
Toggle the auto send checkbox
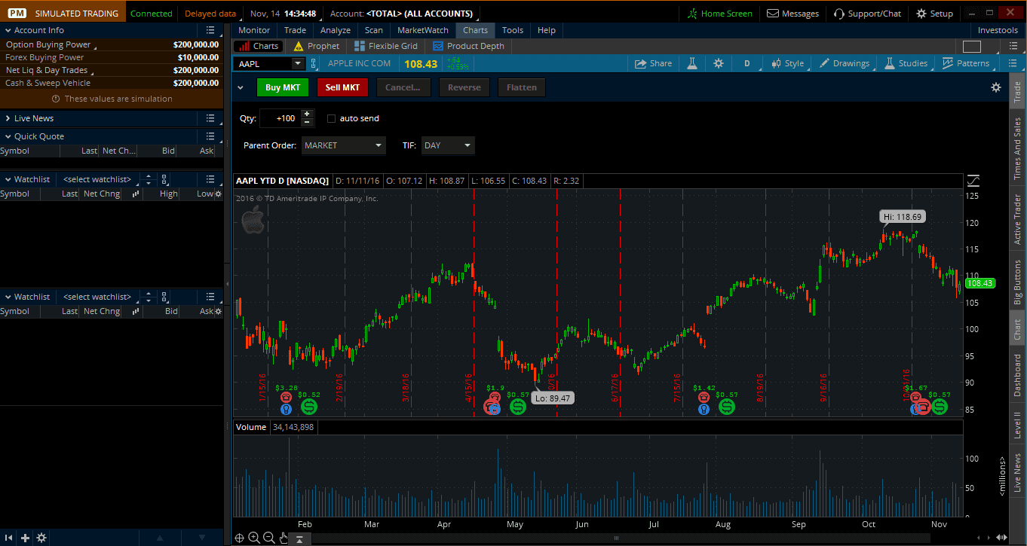[331, 117]
